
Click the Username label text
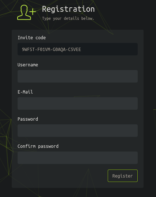[x=28, y=65]
